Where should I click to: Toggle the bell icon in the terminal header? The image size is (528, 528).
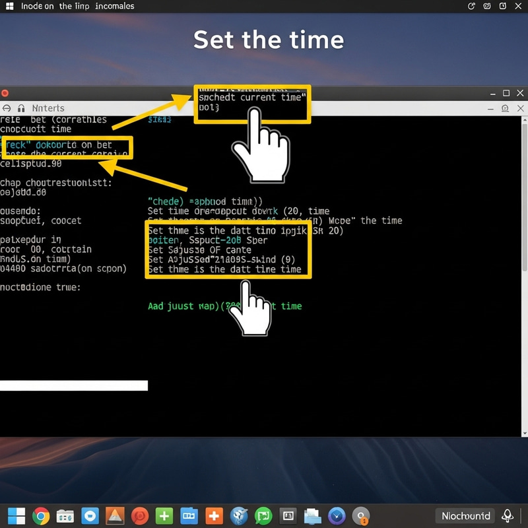[x=505, y=108]
